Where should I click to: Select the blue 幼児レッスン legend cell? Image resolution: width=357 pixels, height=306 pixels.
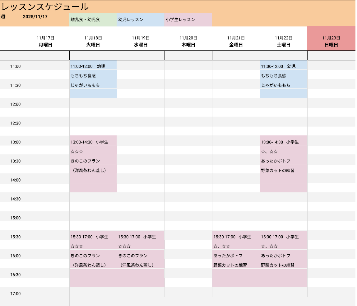point(140,19)
